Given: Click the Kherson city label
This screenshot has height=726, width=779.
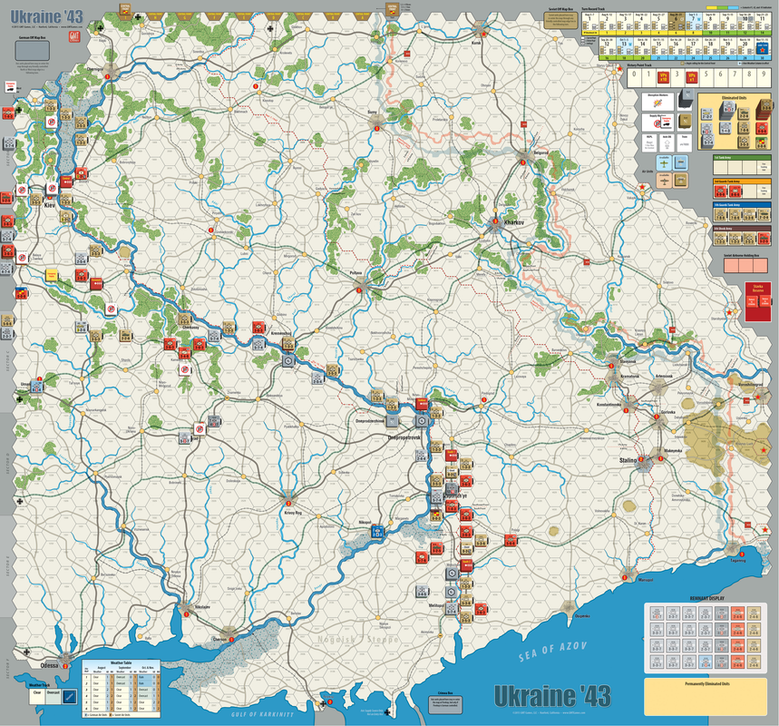Looking at the screenshot, I should click(x=219, y=640).
